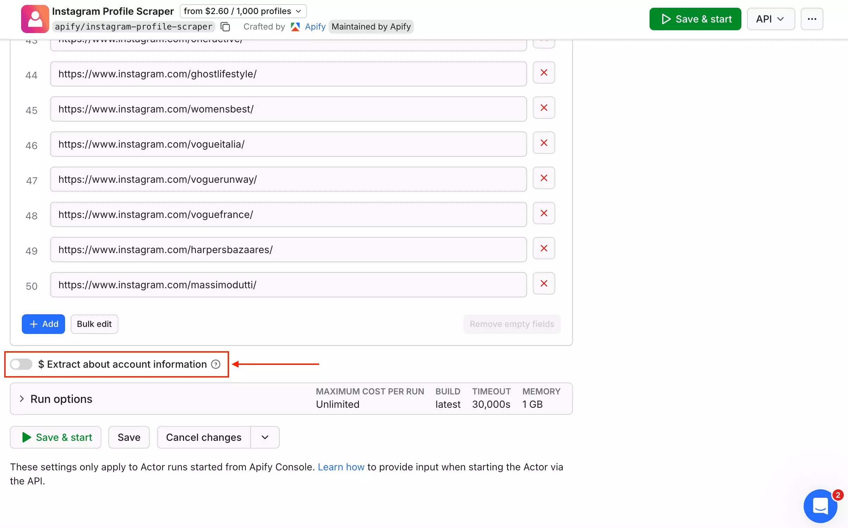848x528 pixels.
Task: Click the Apify logo next to Crafted by
Action: pyautogui.click(x=295, y=27)
